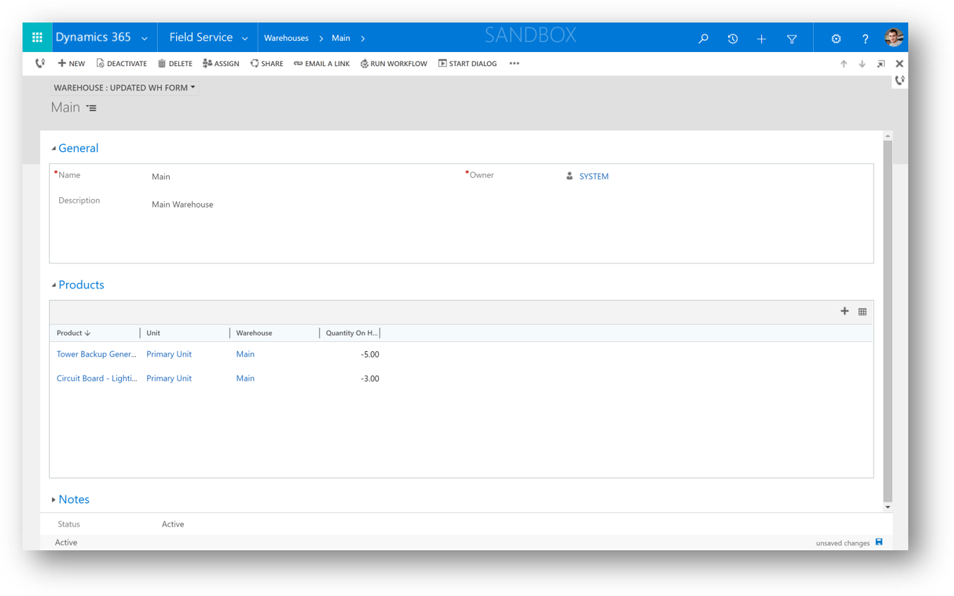Click the Description field Main Warehouse
Viewport: 954px width, 596px height.
click(182, 204)
